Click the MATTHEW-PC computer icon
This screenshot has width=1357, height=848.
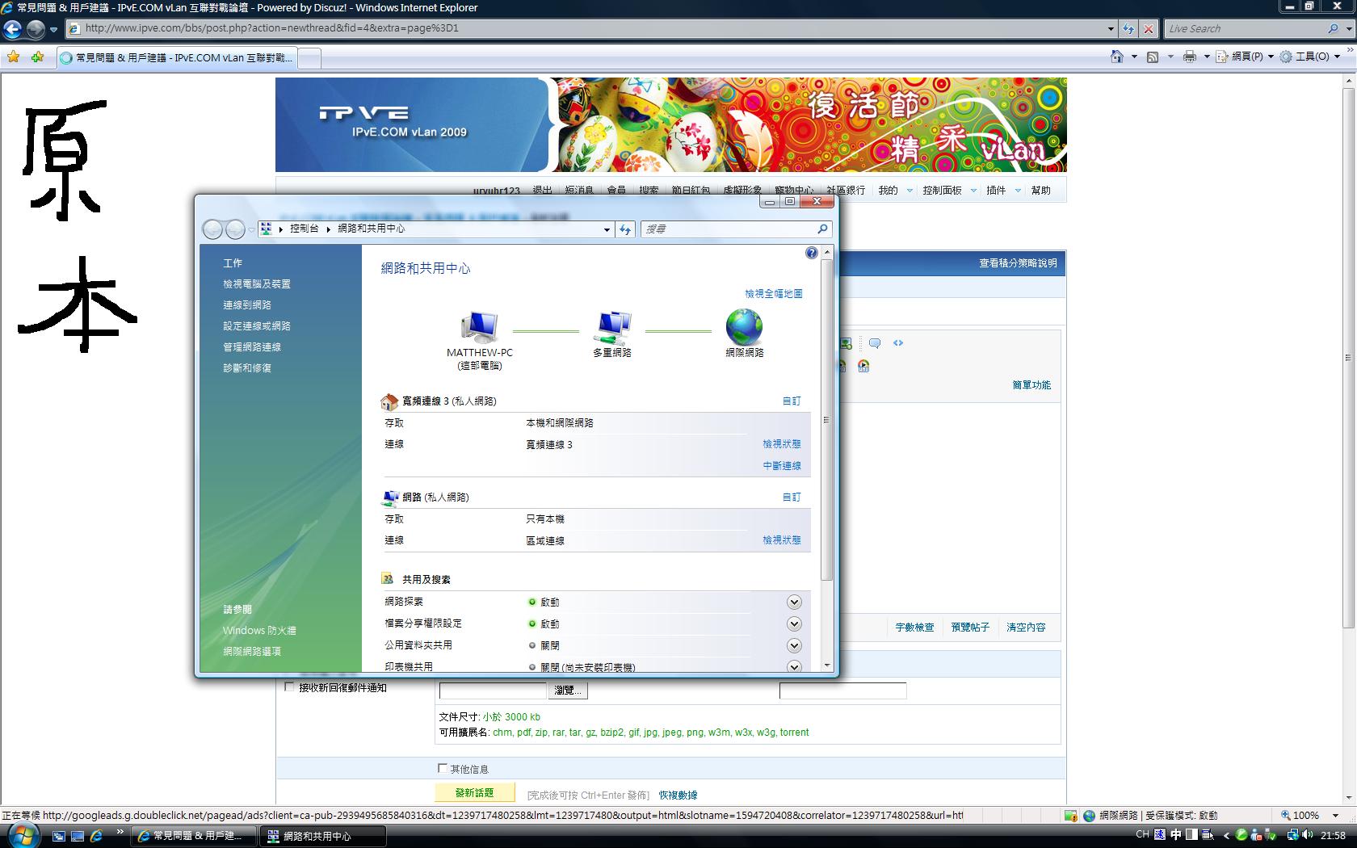click(479, 327)
